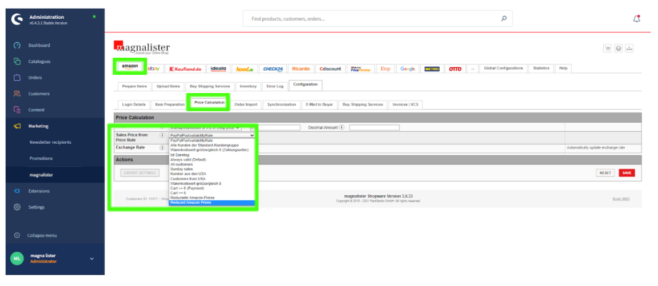Open the Login Details sub-tab
The height and width of the screenshot is (286, 658).
(x=134, y=104)
